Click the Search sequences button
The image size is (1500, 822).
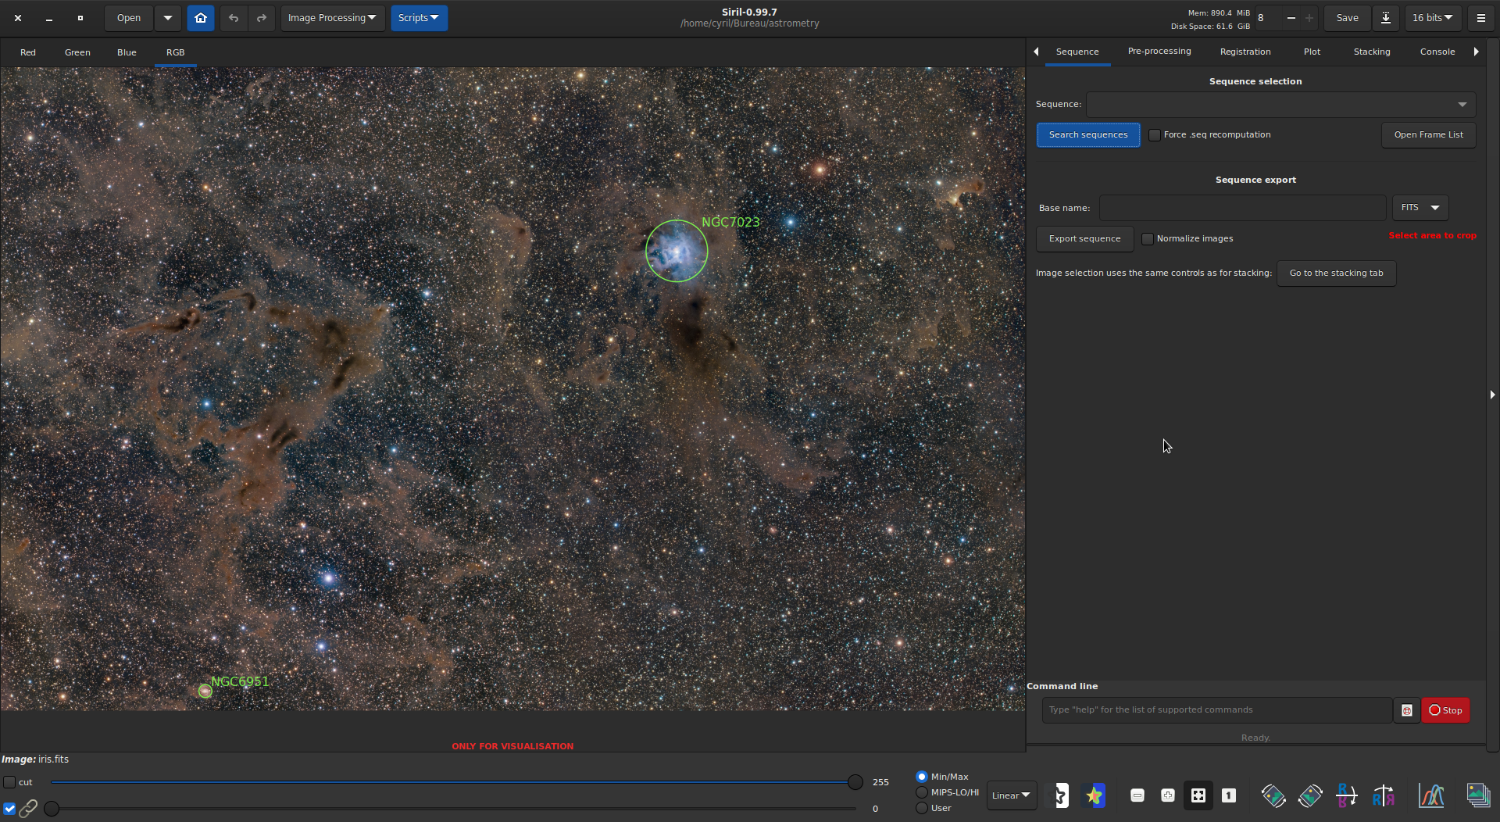click(1087, 135)
